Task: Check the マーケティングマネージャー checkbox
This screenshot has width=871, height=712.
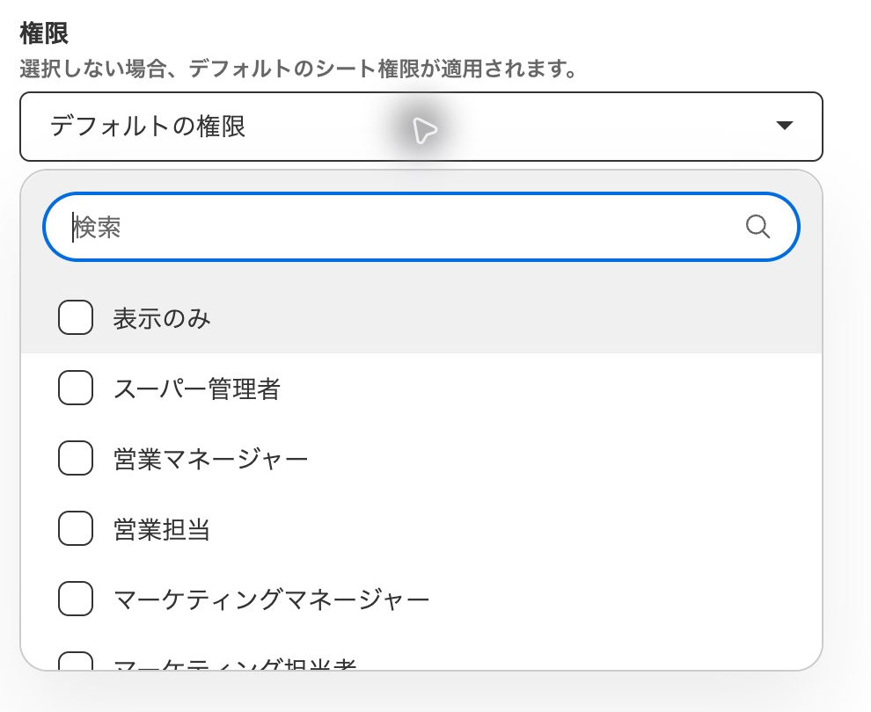Action: [76, 599]
